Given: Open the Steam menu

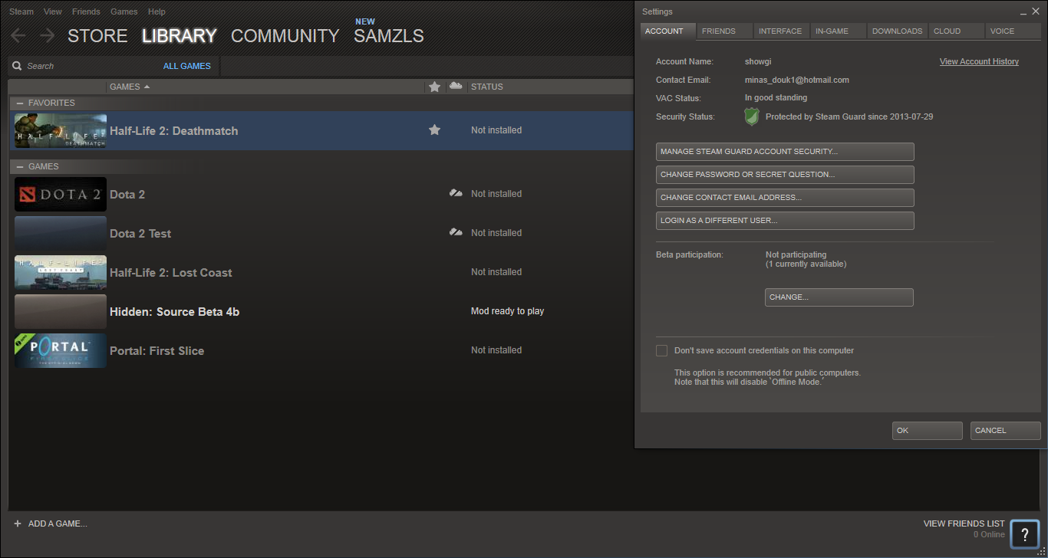Looking at the screenshot, I should [x=21, y=11].
